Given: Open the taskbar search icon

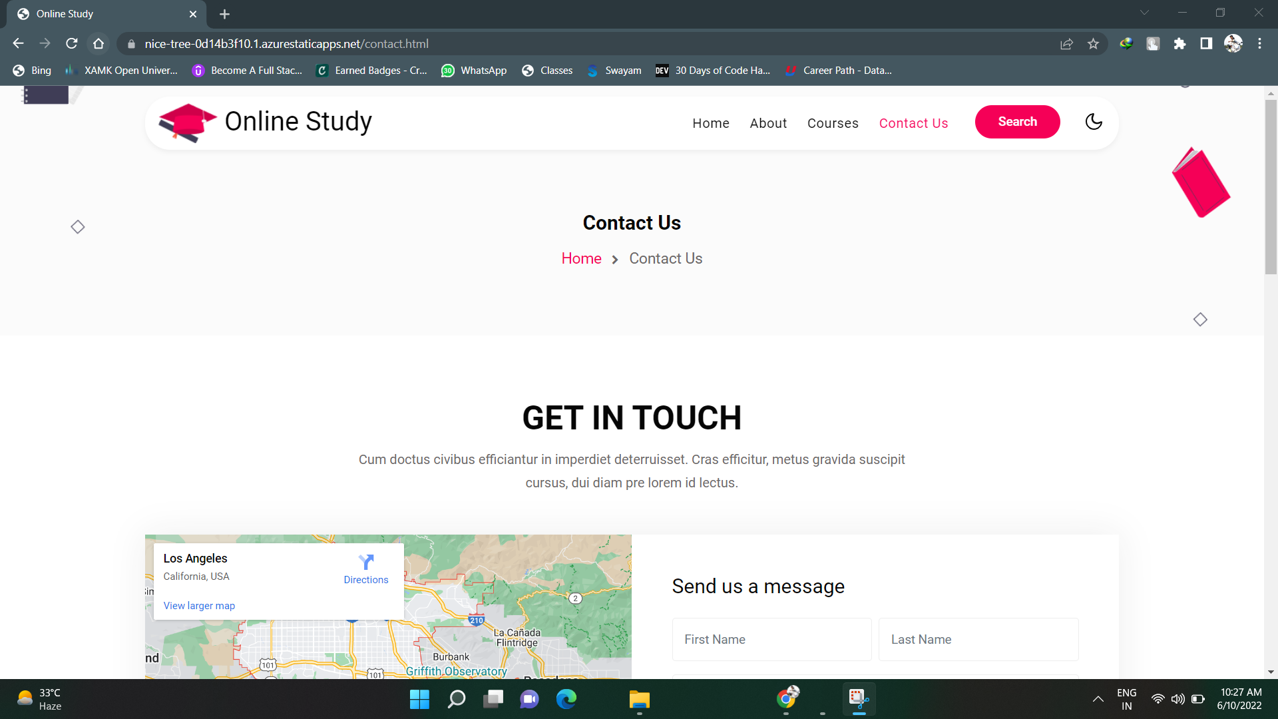Looking at the screenshot, I should point(457,699).
